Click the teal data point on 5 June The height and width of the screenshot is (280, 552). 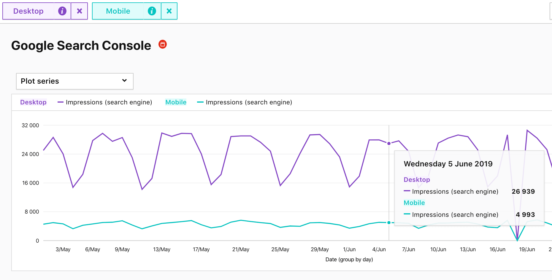(x=389, y=223)
